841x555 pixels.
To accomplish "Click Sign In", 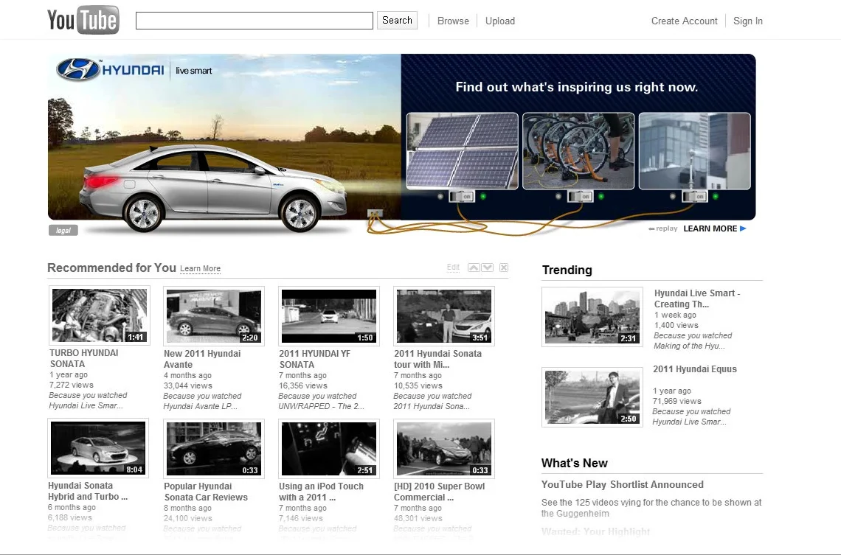I will [x=747, y=21].
